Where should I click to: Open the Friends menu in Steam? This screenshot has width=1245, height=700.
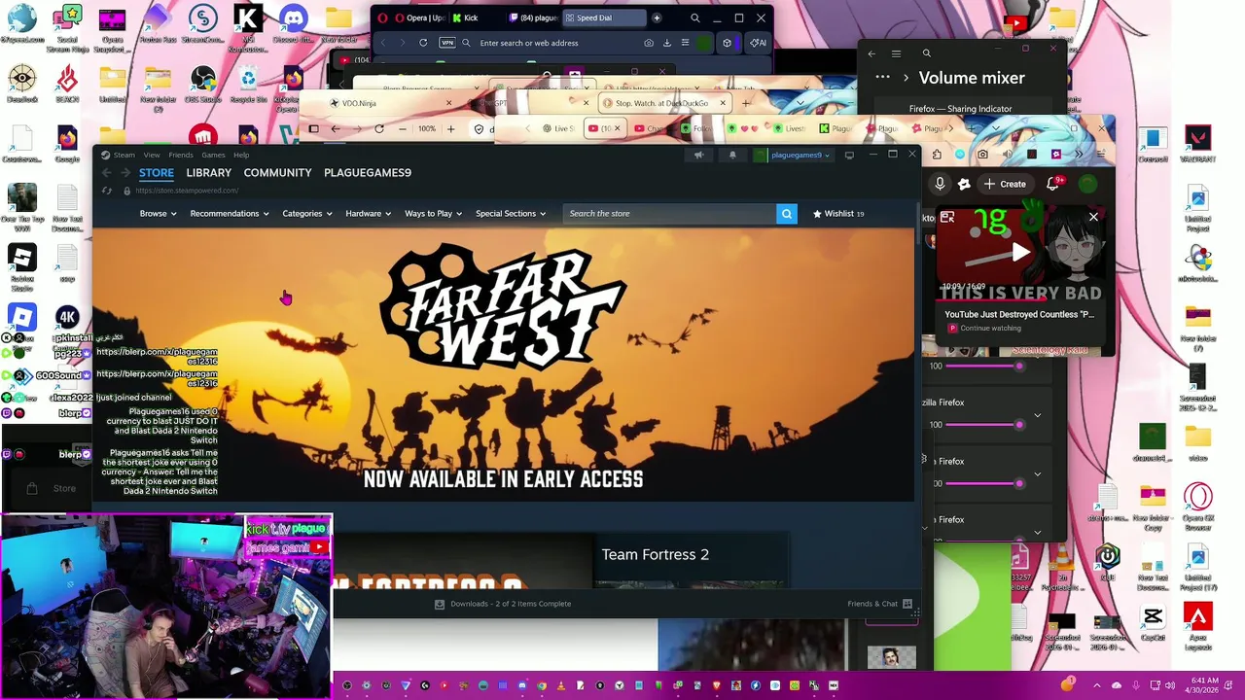point(181,155)
